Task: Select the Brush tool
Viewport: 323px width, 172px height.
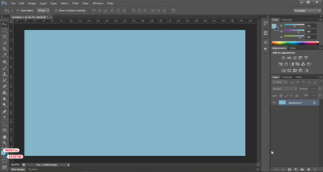Action: (x=4, y=68)
